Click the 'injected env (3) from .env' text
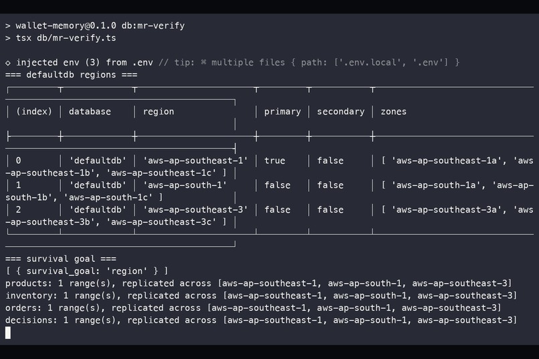This screenshot has width=539, height=359. pyautogui.click(x=84, y=63)
